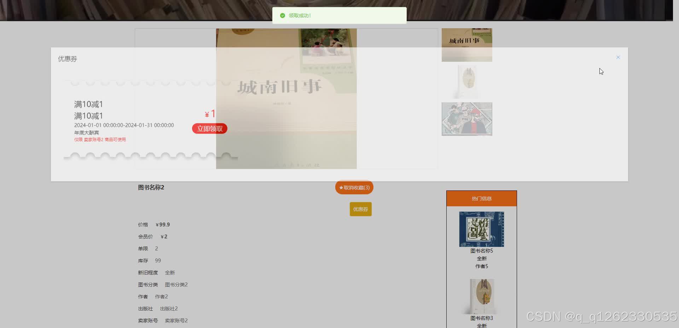
Task: Open the 图书名称3 hot item cover
Action: tap(482, 297)
